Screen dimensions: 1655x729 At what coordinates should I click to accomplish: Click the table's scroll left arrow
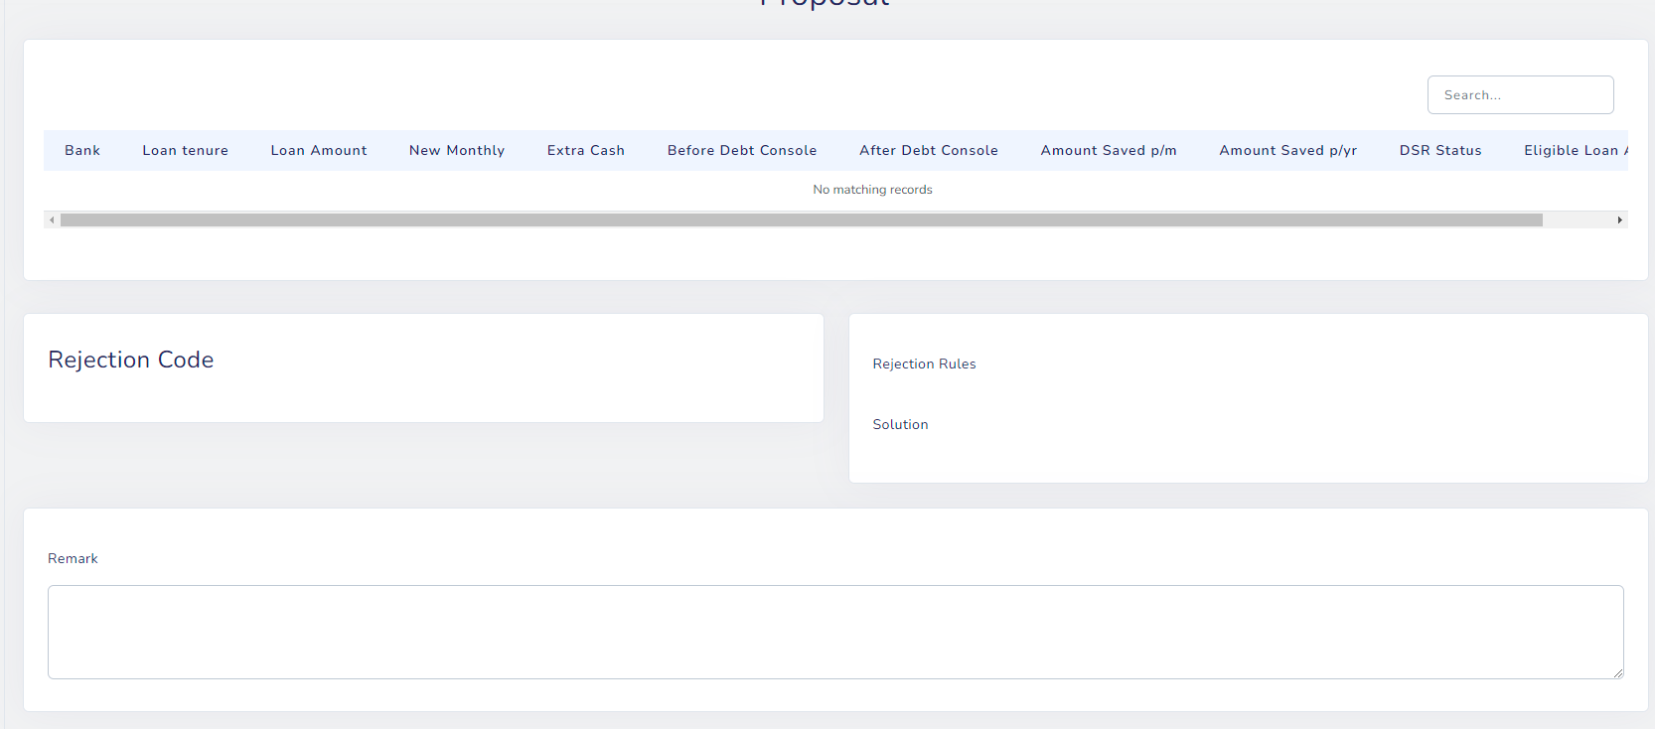pos(52,220)
